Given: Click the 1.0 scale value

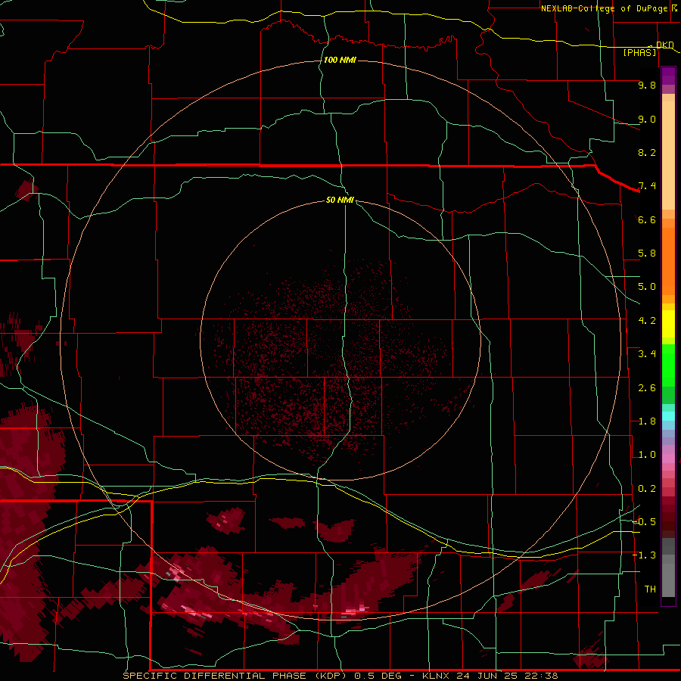Looking at the screenshot, I should tap(647, 455).
